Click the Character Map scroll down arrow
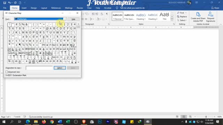 click(78, 62)
